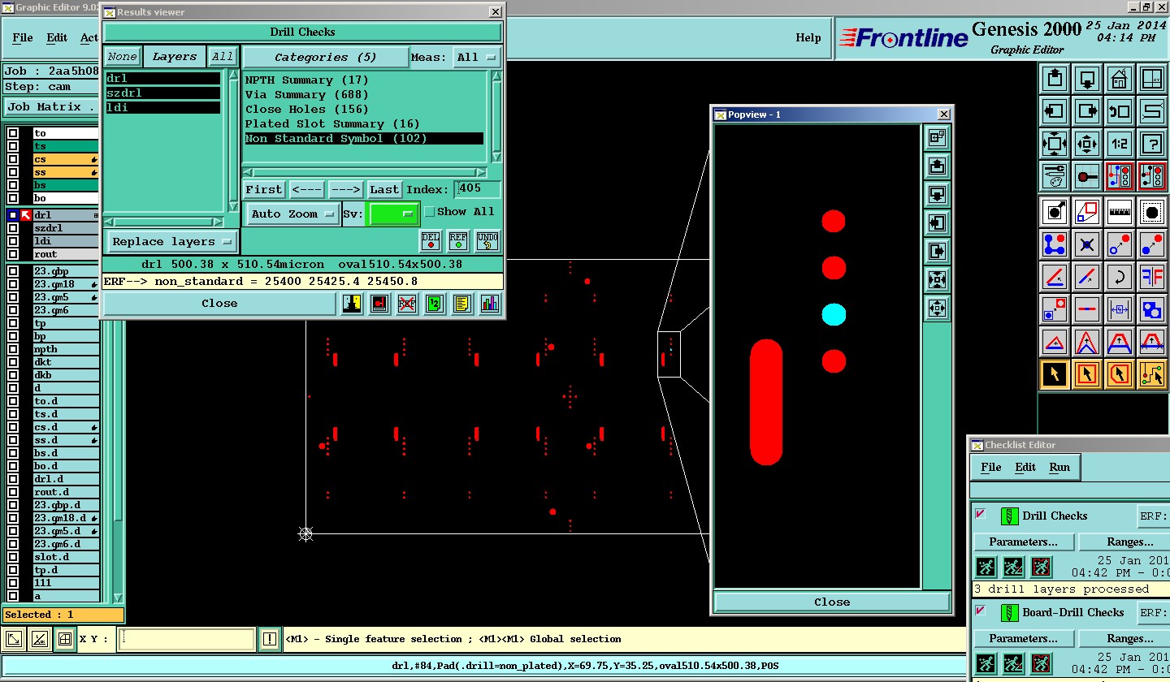Click the home view icon
1170x682 pixels.
1120,80
